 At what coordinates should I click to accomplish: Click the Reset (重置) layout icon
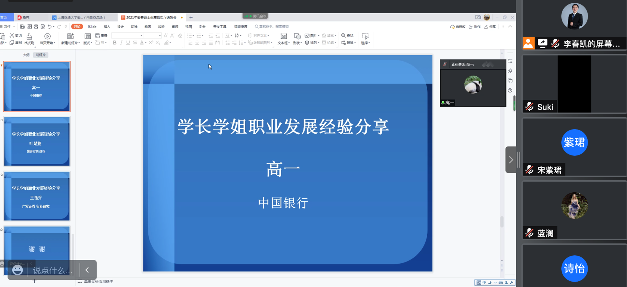click(x=98, y=36)
